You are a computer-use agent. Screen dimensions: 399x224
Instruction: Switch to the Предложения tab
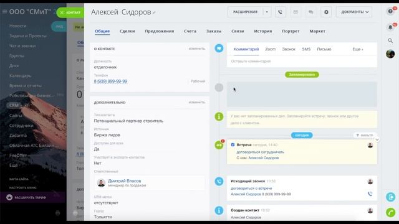click(x=160, y=31)
